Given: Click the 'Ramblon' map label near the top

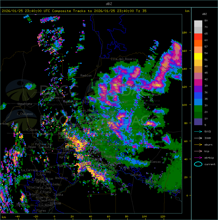Looking at the screenshot, I should point(86,76).
